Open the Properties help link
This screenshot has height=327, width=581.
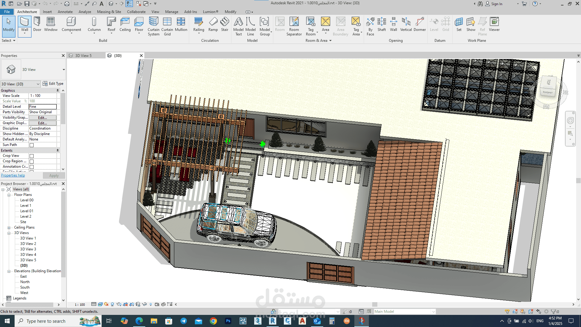(13, 175)
